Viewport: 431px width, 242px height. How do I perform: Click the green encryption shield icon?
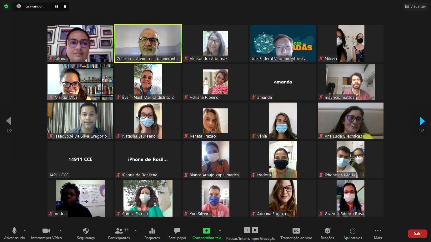click(6, 6)
